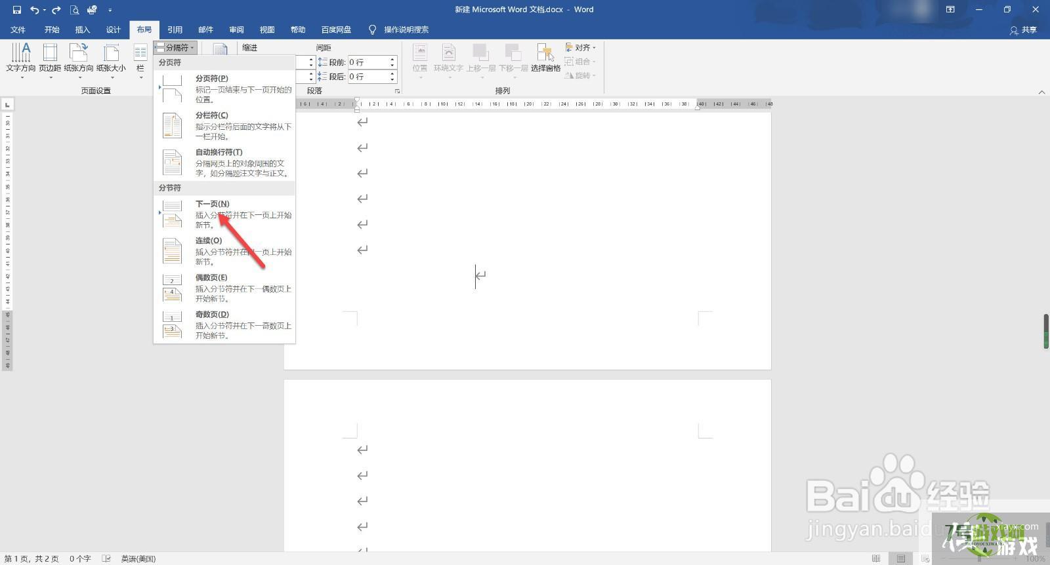Open the 文字方向 text direction menu
Viewport: 1050px width, 565px height.
pos(21,61)
